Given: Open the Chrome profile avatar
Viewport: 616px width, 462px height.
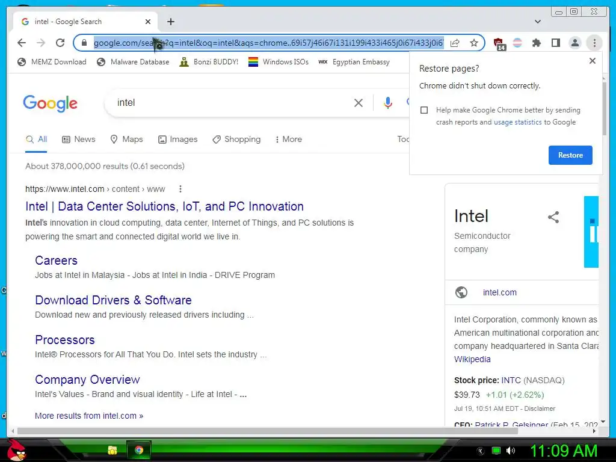Looking at the screenshot, I should (x=574, y=43).
